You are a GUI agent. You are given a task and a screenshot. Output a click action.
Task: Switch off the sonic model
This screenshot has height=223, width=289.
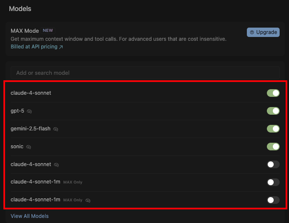[x=273, y=147]
